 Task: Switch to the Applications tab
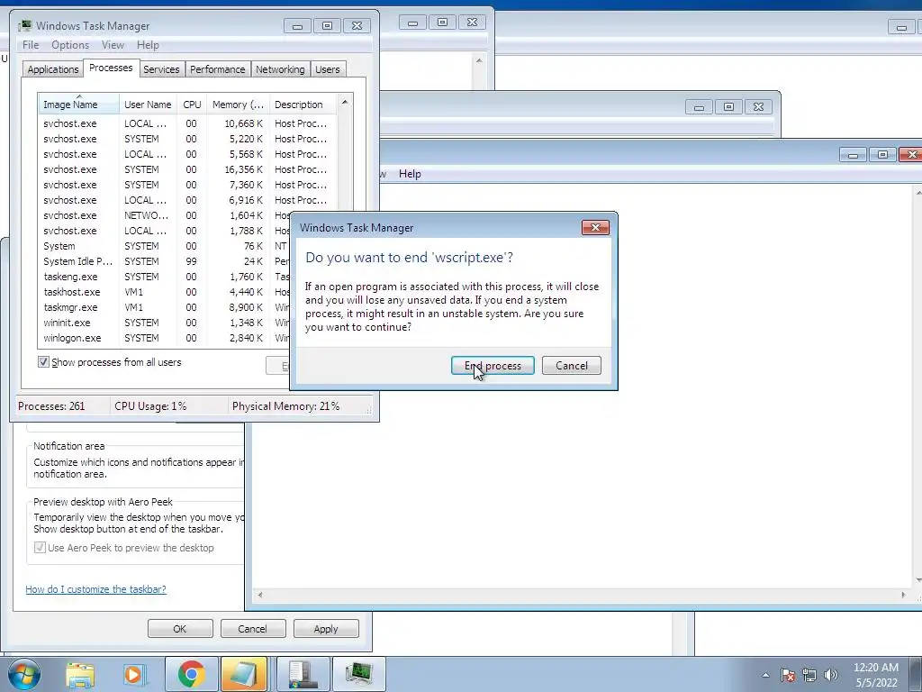coord(53,69)
